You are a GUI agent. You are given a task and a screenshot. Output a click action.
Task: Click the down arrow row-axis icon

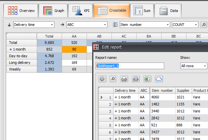pyautogui.click(x=9, y=25)
